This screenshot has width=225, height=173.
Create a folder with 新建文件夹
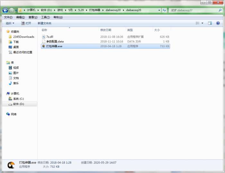coord(44,23)
